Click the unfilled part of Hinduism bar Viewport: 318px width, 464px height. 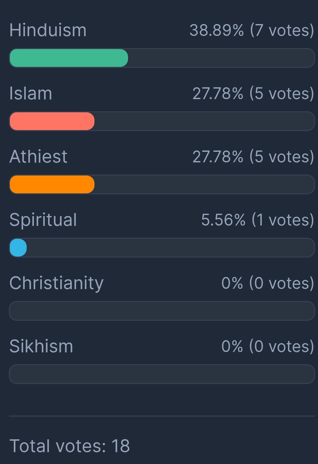[221, 58]
